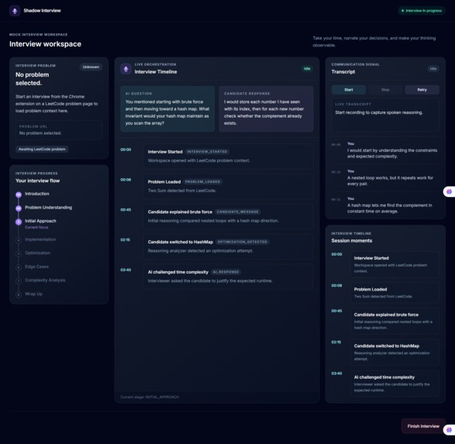Click the AI_RESPONSE tag

pyautogui.click(x=226, y=272)
